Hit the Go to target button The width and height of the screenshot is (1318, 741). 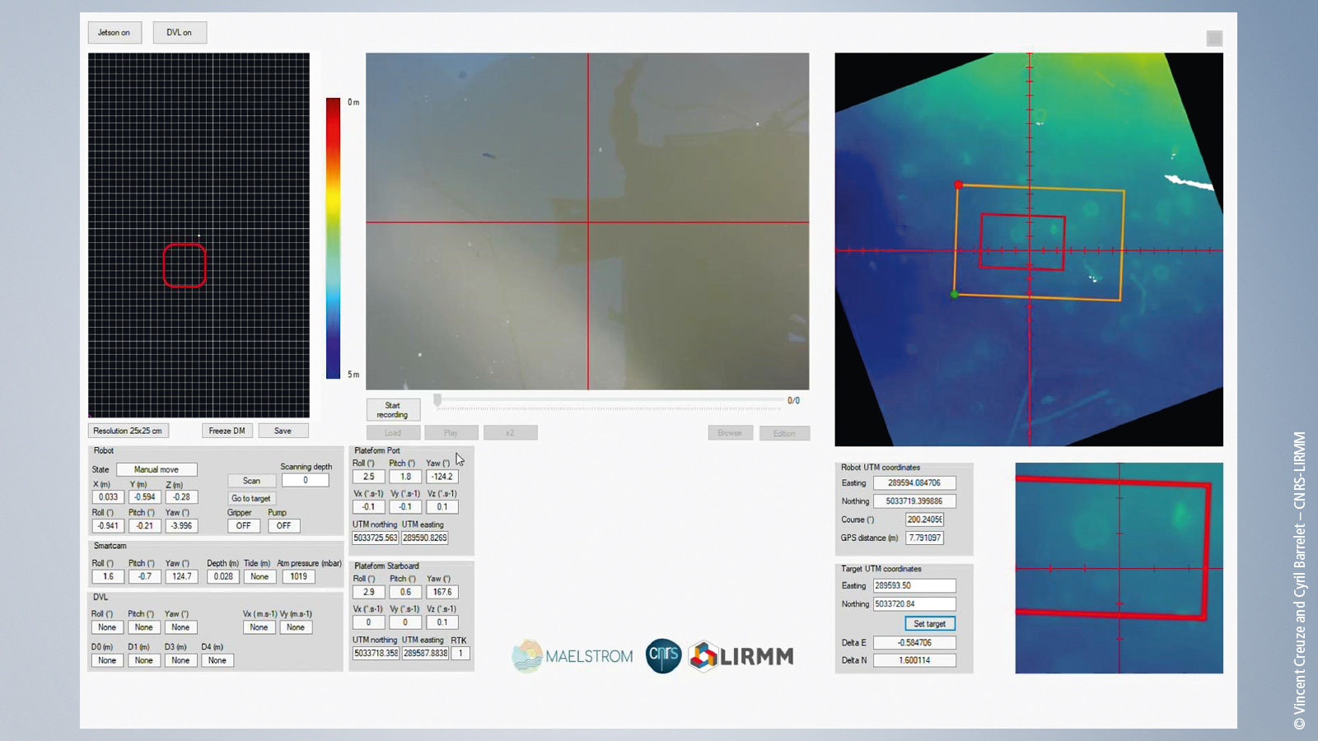coord(251,499)
